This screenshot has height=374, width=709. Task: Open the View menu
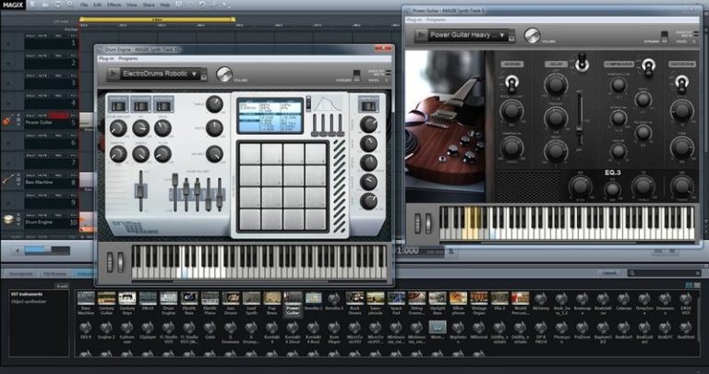[x=132, y=5]
